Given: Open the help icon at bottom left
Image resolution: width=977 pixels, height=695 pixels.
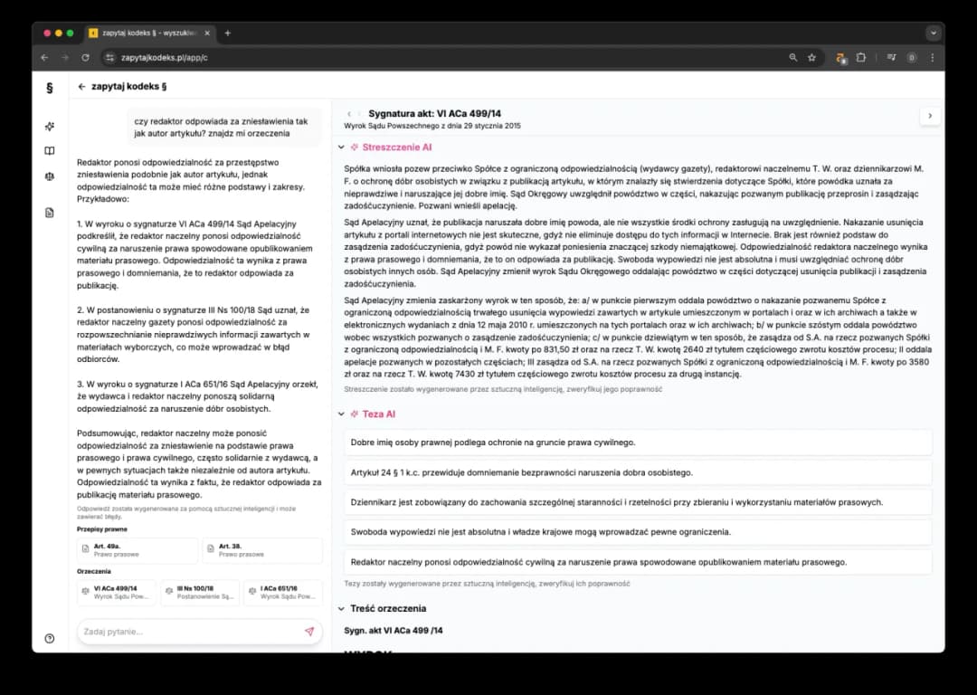Looking at the screenshot, I should [x=49, y=636].
